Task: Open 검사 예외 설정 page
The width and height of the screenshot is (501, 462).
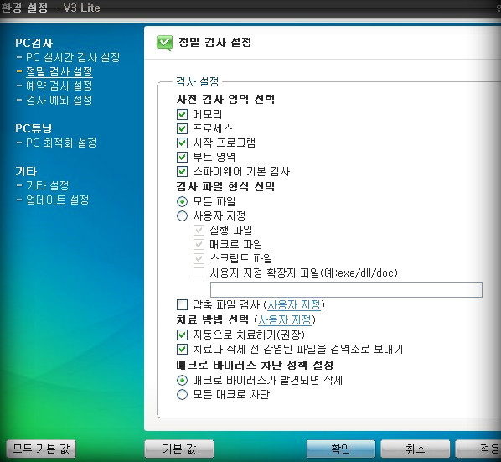Action: pyautogui.click(x=59, y=100)
